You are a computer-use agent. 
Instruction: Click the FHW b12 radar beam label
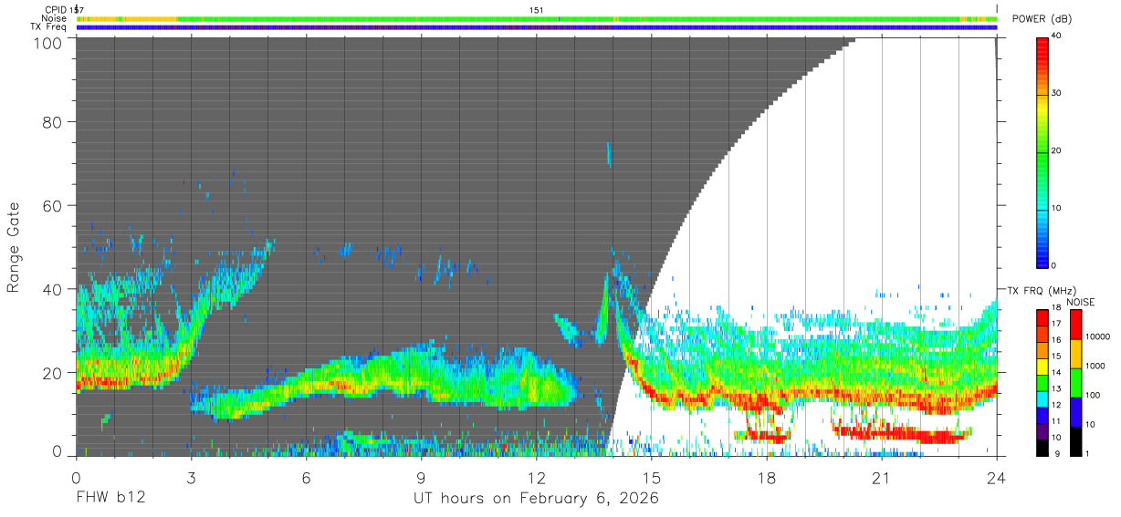(x=110, y=498)
